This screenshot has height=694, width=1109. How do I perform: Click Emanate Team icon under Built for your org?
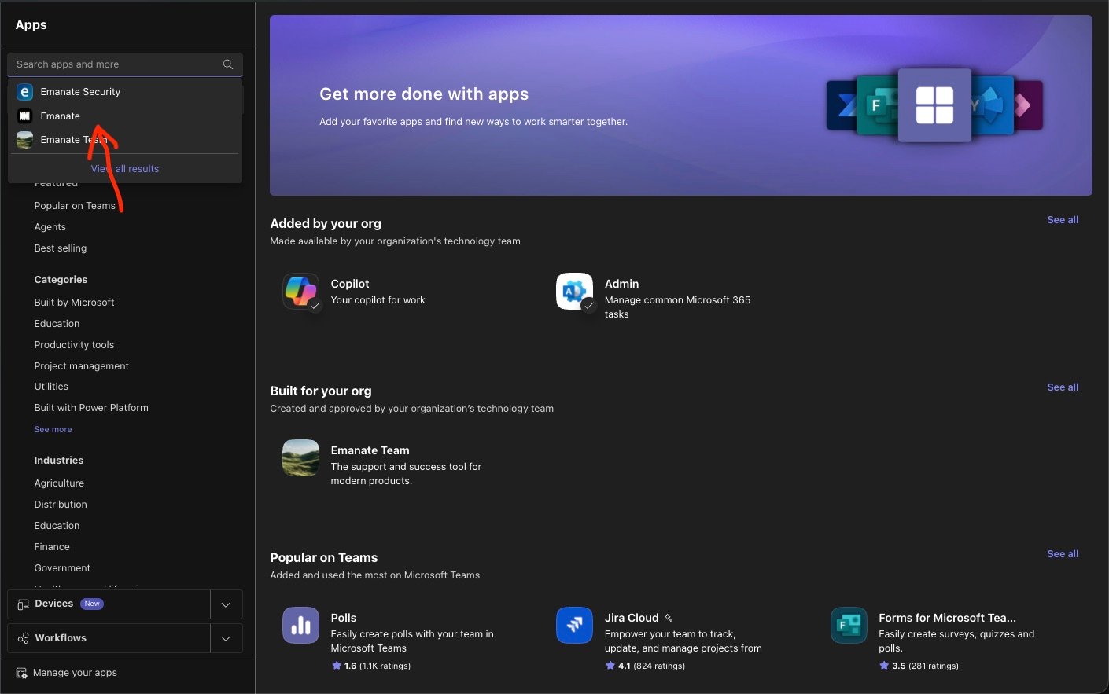[x=301, y=458]
